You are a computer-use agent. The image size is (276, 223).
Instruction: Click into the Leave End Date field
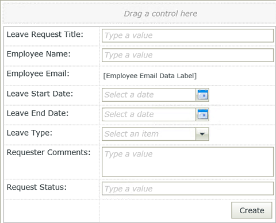pyautogui.click(x=149, y=114)
